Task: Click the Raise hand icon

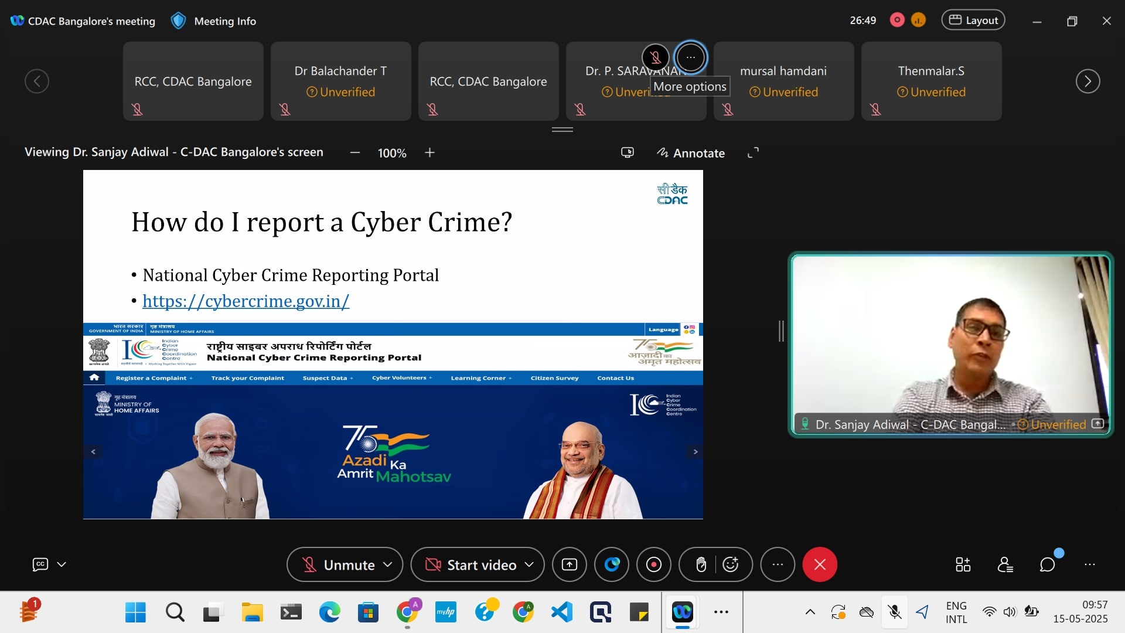Action: (701, 564)
